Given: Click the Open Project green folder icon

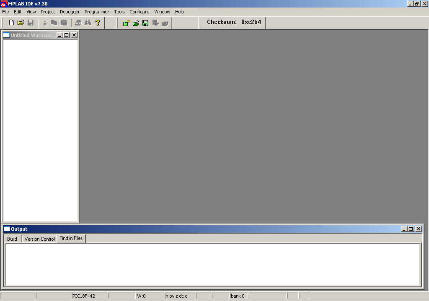Looking at the screenshot, I should 136,23.
